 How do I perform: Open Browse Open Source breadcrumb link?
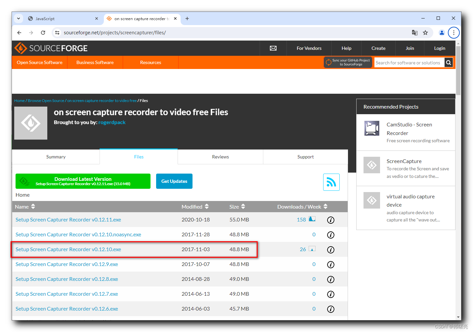(x=46, y=101)
